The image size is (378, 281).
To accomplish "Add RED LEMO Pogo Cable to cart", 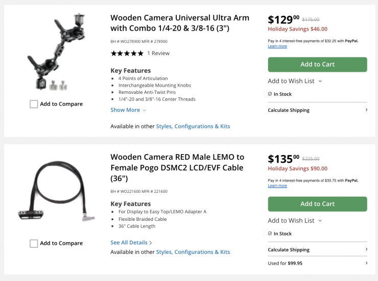I will point(317,204).
